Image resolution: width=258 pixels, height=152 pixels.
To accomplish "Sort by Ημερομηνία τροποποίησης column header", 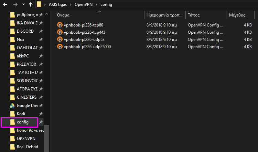I will [x=164, y=15].
